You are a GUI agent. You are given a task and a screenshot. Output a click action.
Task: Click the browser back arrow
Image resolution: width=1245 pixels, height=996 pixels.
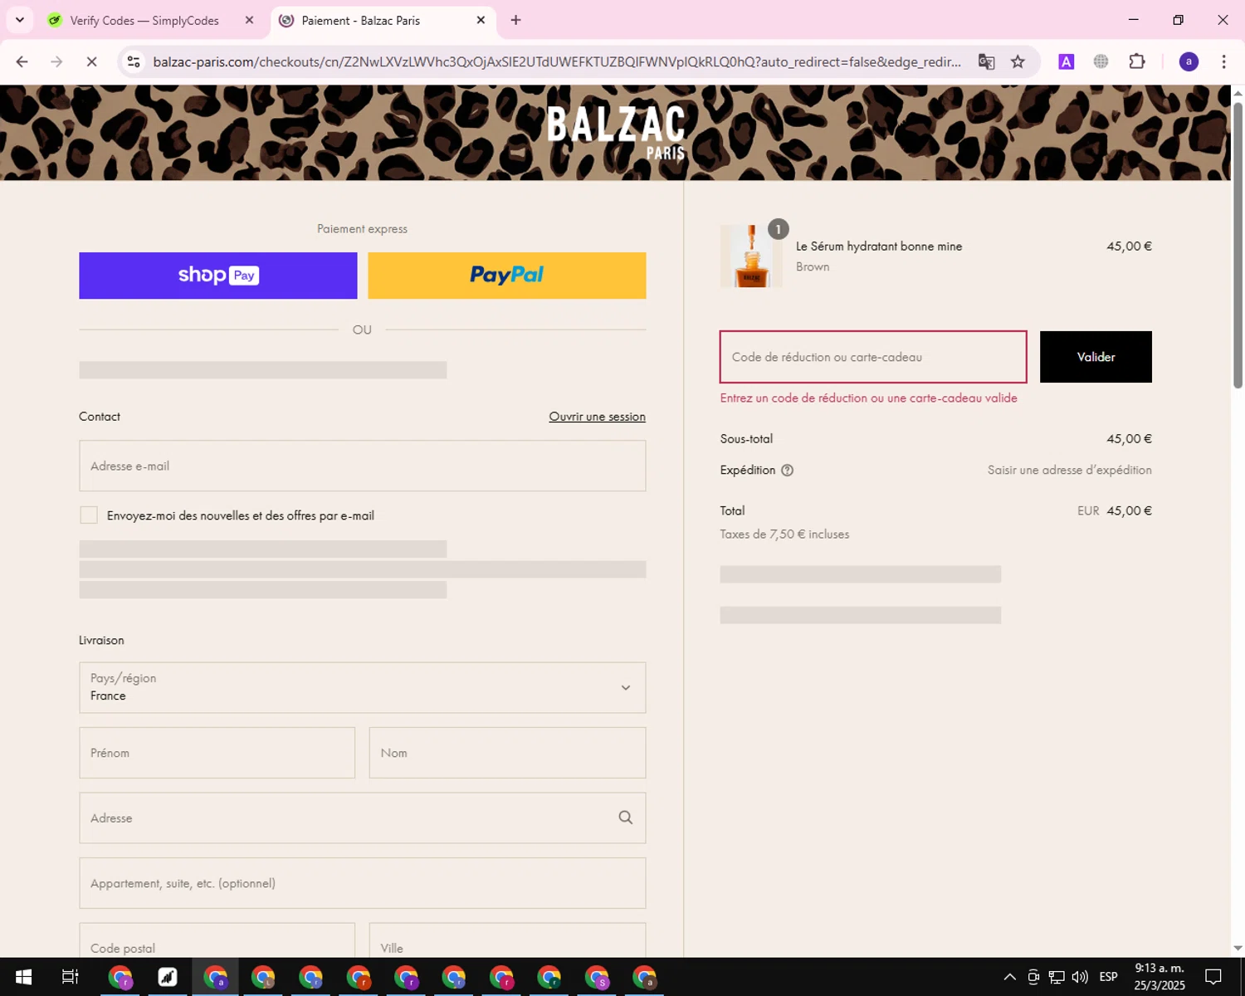[x=22, y=61]
